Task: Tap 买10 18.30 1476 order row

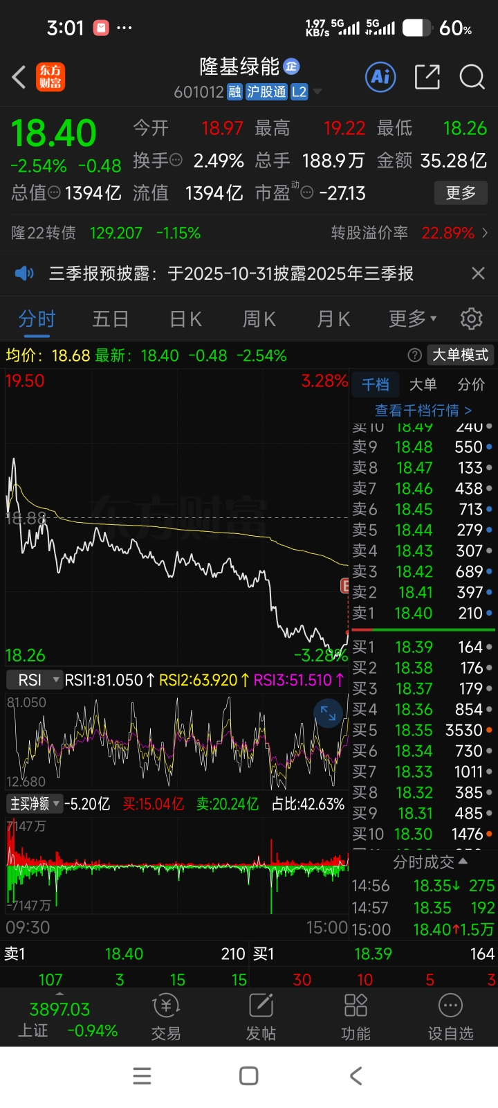Action: 423,834
